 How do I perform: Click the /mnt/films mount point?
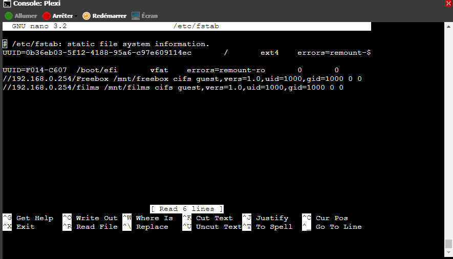(x=127, y=88)
